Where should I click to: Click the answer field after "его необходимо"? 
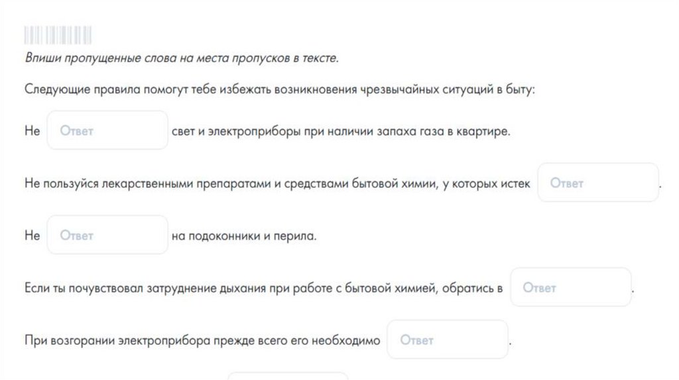point(448,340)
